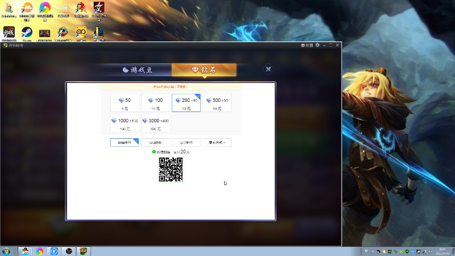The height and width of the screenshot is (256, 455).
Task: Open the League of Legends desktop shortcut
Action: coord(99,33)
